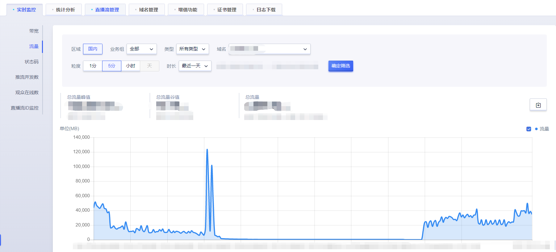Click the 单位(MB) chart unit label
Image resolution: width=556 pixels, height=252 pixels.
69,129
